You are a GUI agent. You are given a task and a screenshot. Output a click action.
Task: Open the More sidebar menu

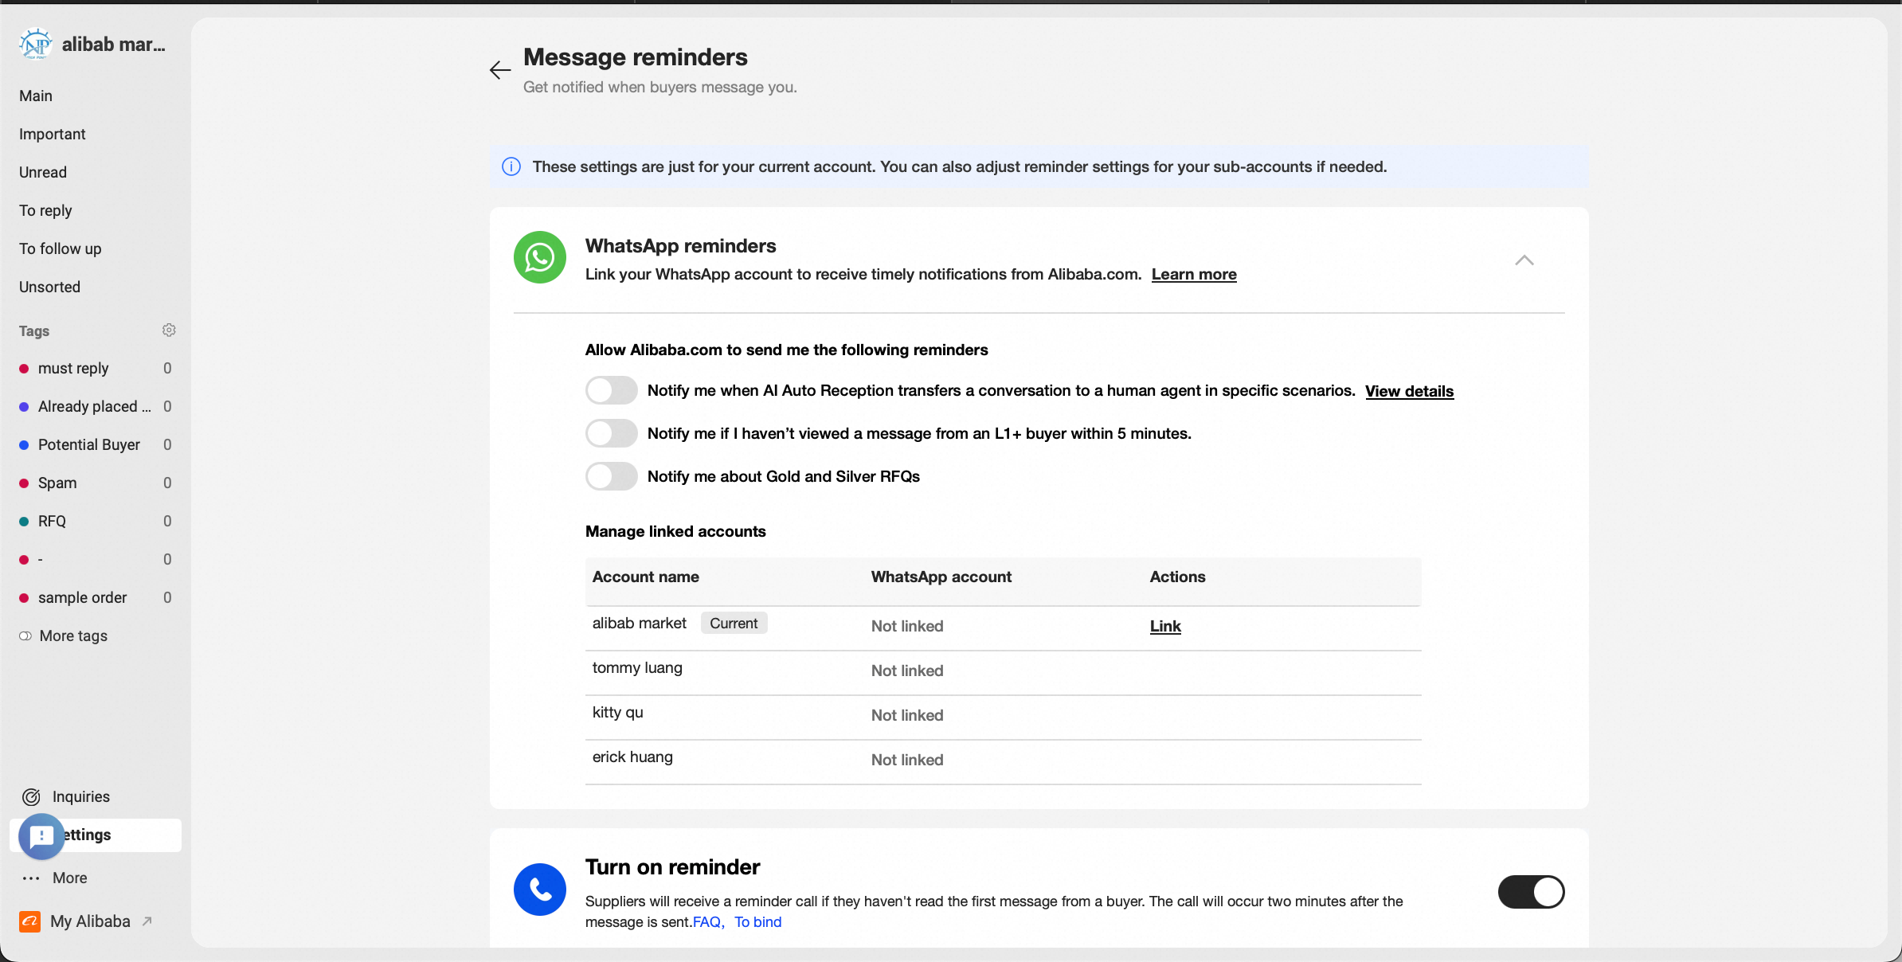[70, 878]
